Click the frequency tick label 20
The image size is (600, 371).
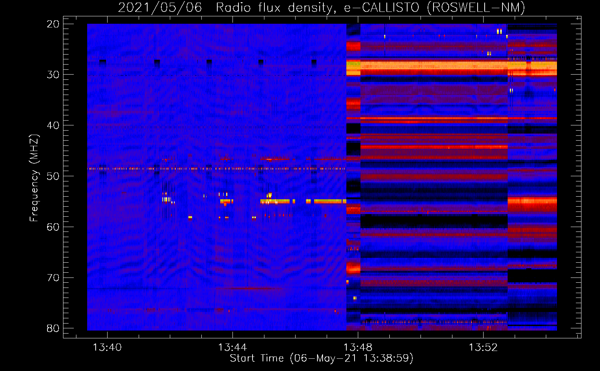53,24
